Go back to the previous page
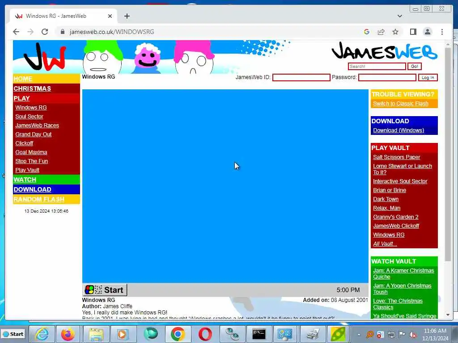 [16, 32]
